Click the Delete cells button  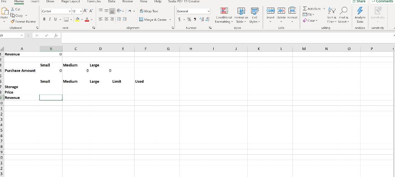pos(281,15)
